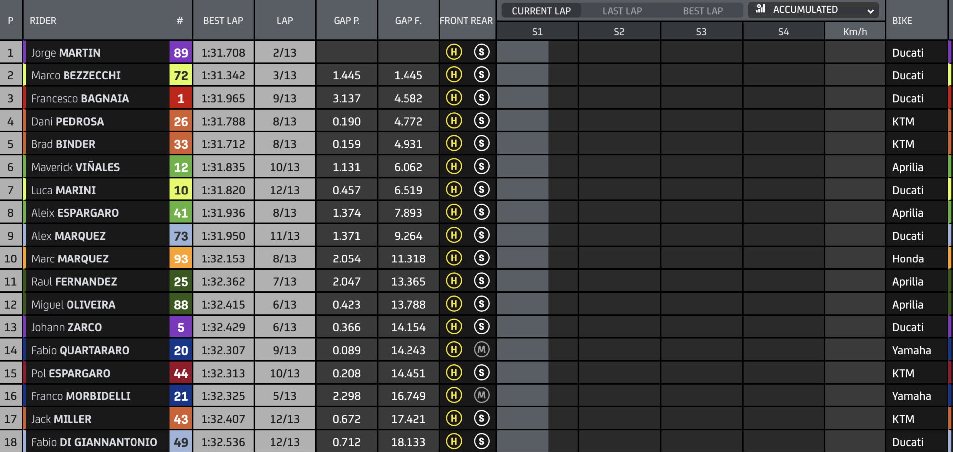Click Miguel Oliveira's front tyre H icon
Screen dimensions: 953x452
(454, 304)
